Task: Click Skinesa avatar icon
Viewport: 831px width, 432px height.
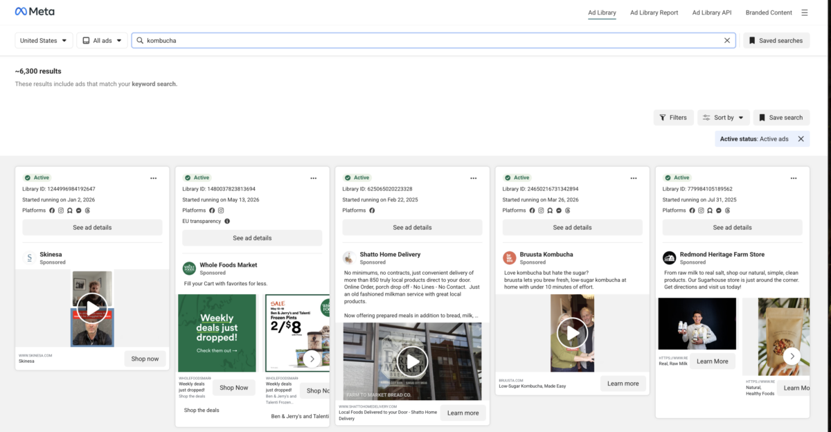Action: click(x=29, y=258)
